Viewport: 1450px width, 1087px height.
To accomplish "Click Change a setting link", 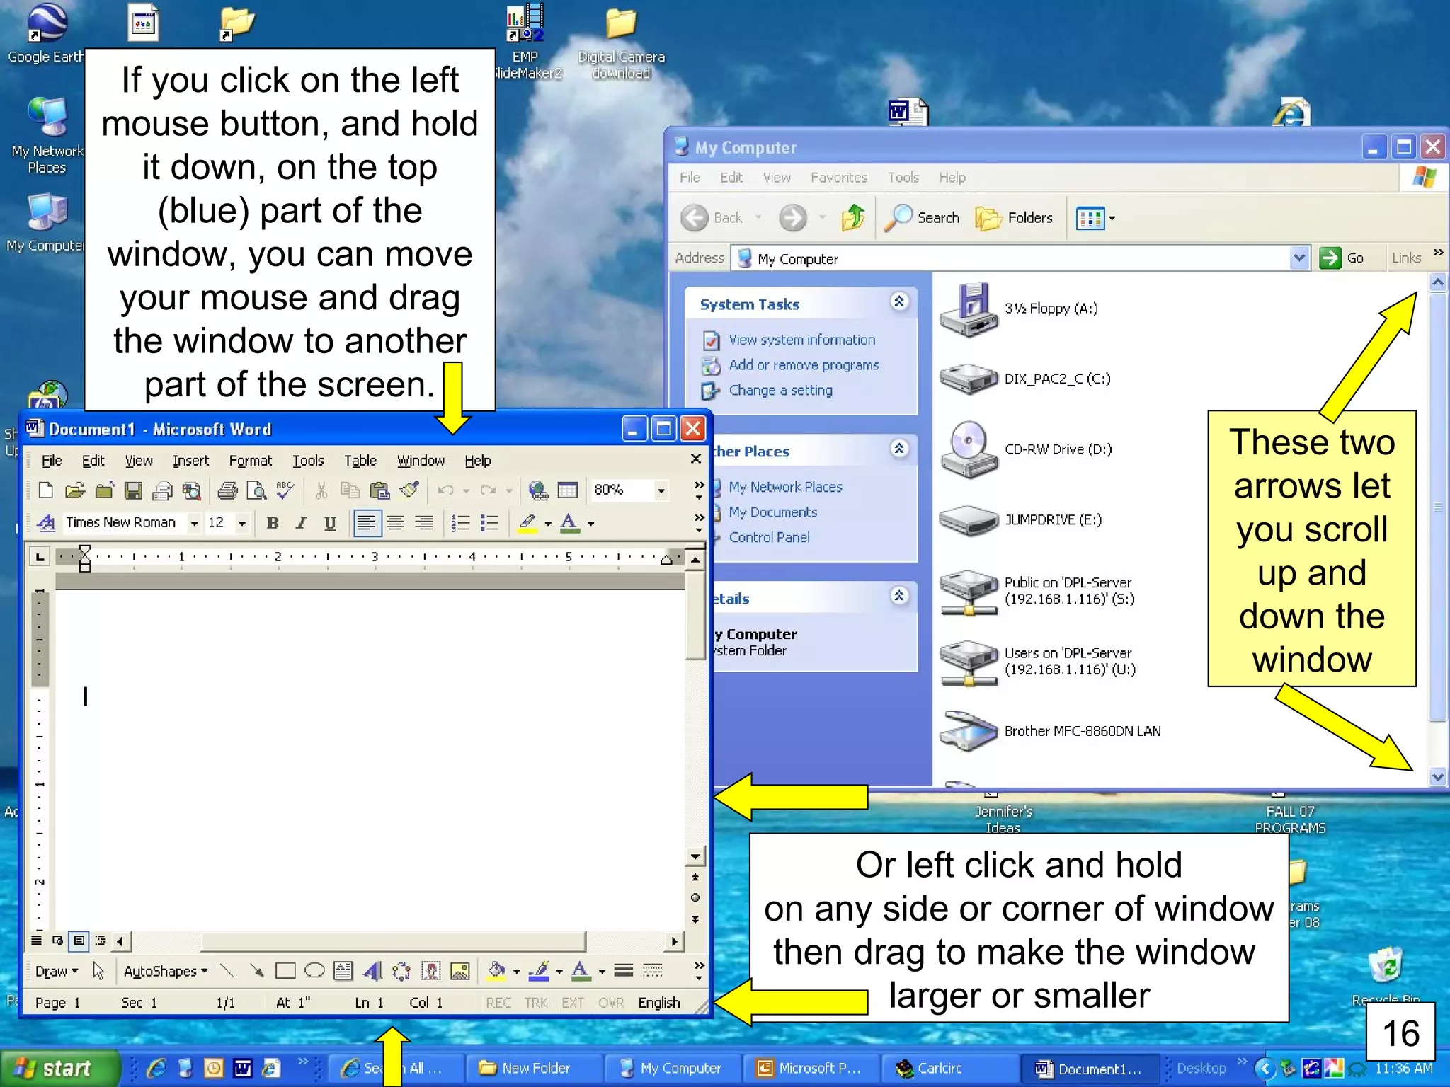I will pos(781,390).
